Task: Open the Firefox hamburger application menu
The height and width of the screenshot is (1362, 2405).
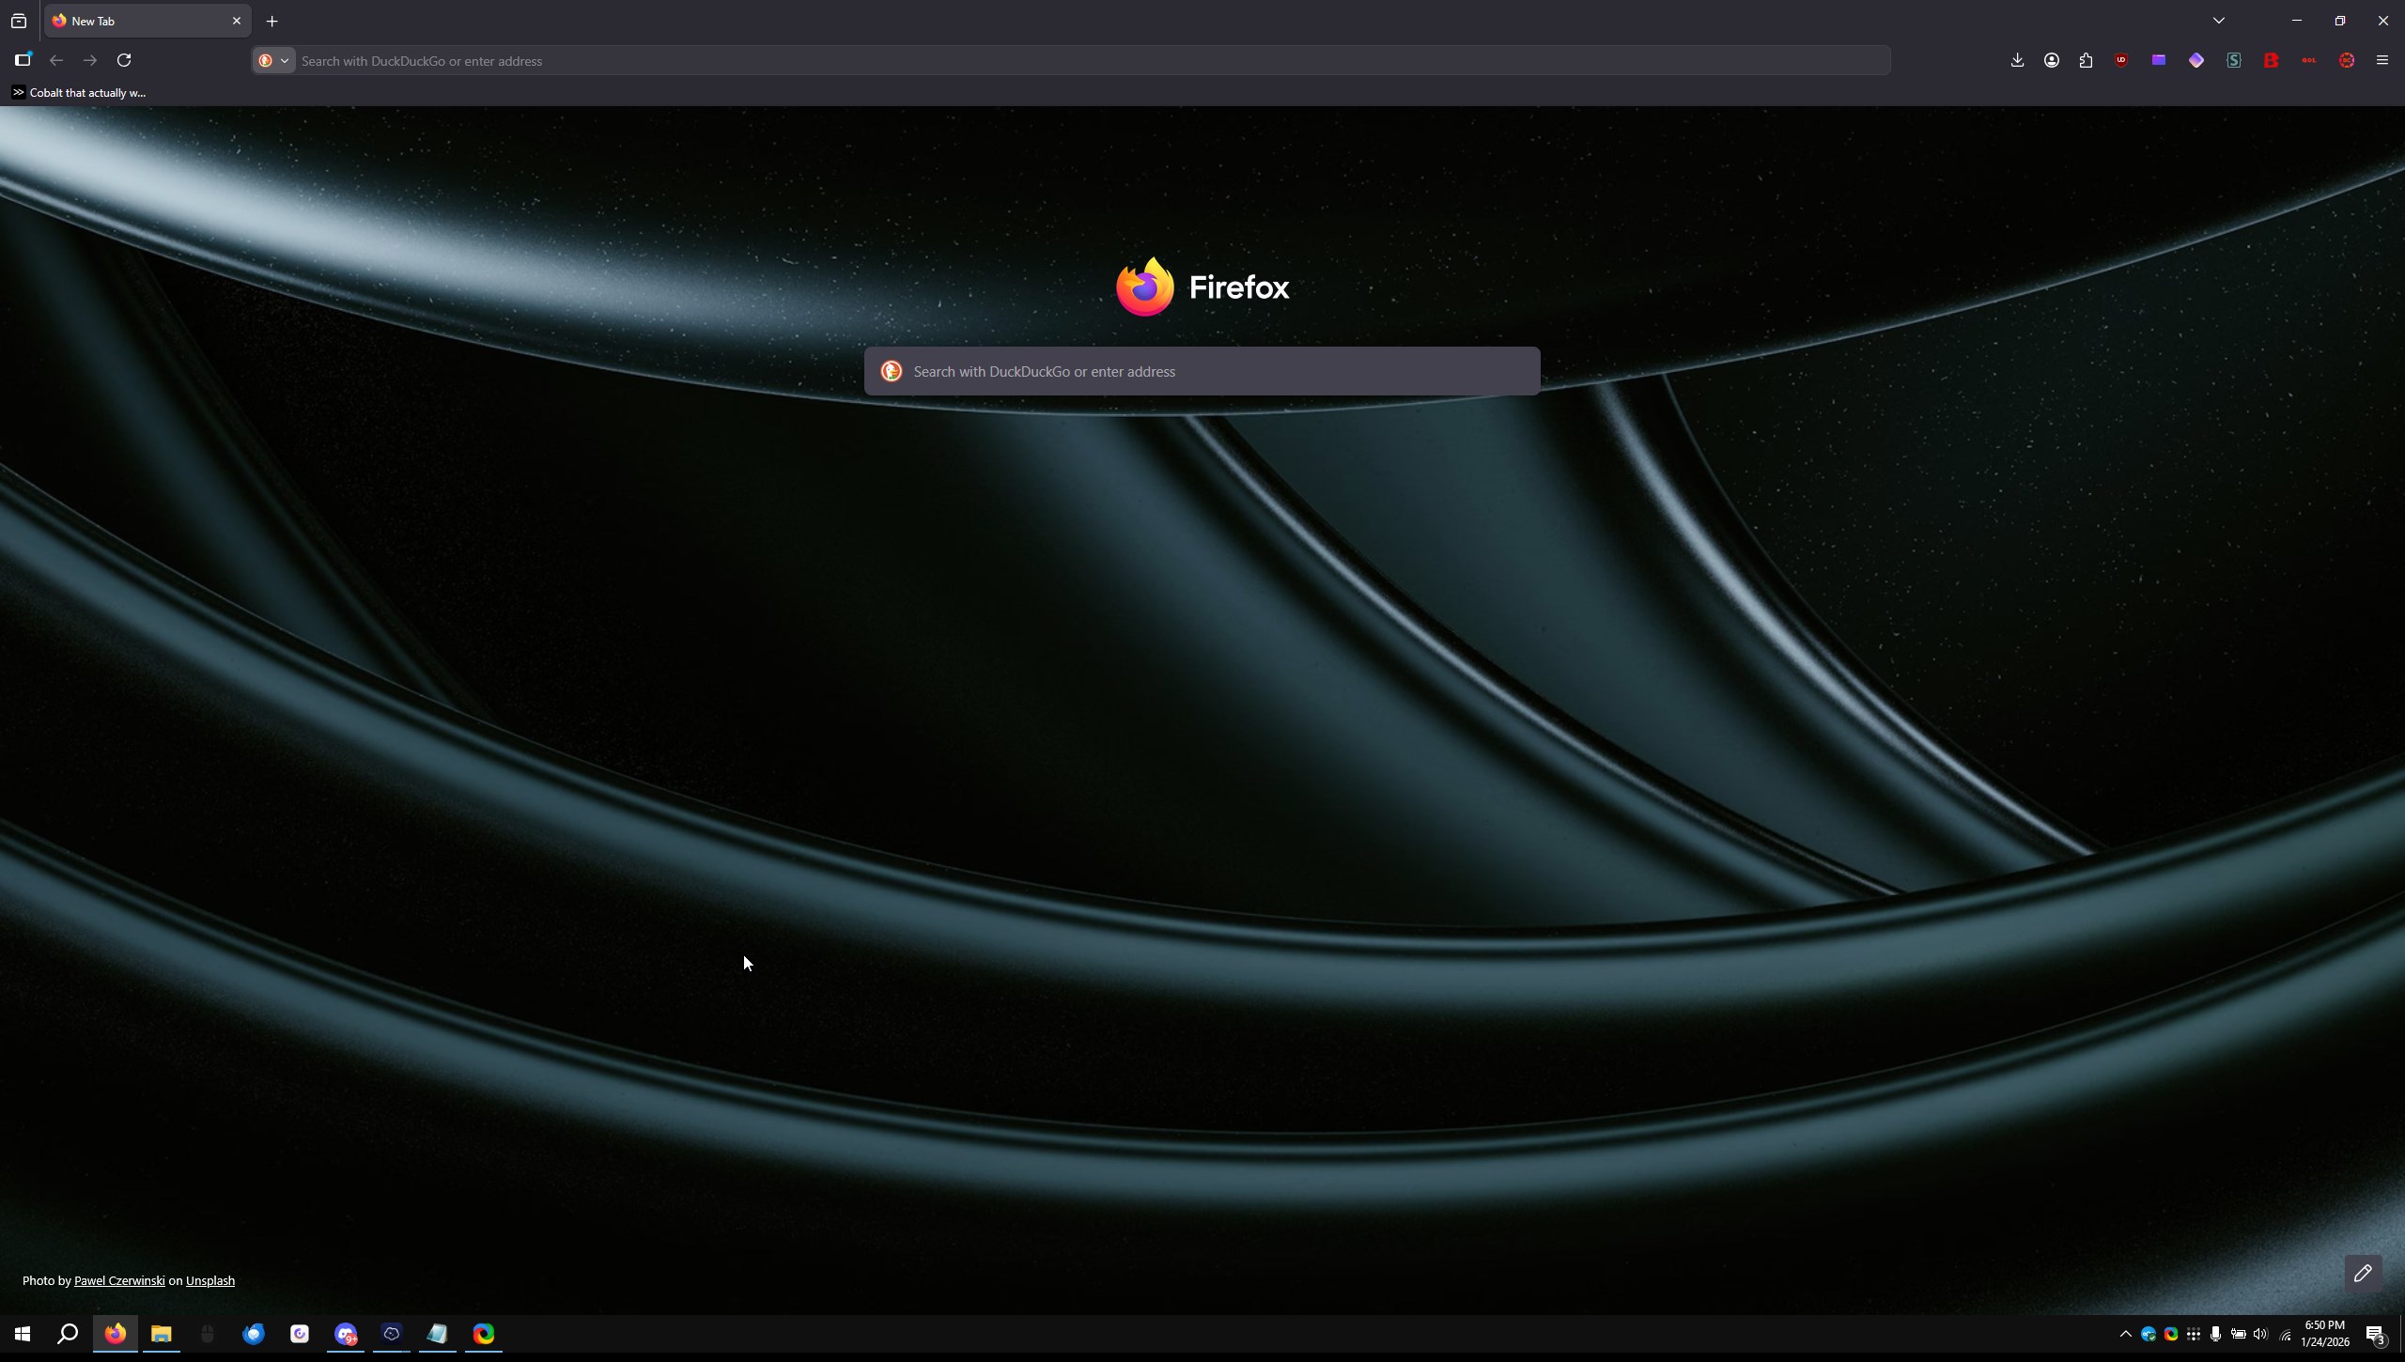Action: (x=2382, y=60)
